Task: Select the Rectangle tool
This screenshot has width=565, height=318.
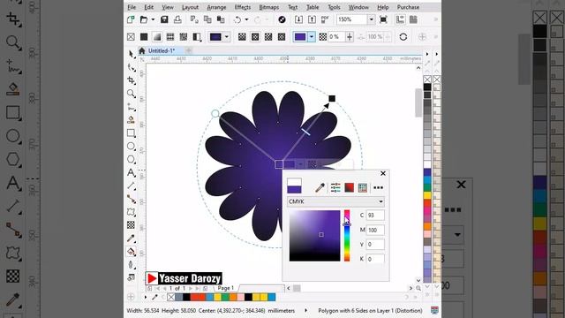Action: click(132, 133)
